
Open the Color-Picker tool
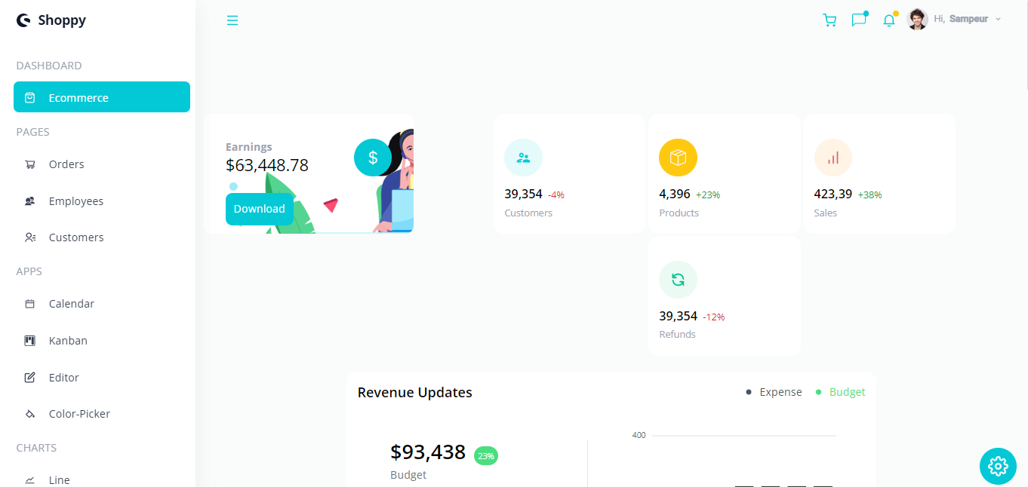click(x=78, y=413)
